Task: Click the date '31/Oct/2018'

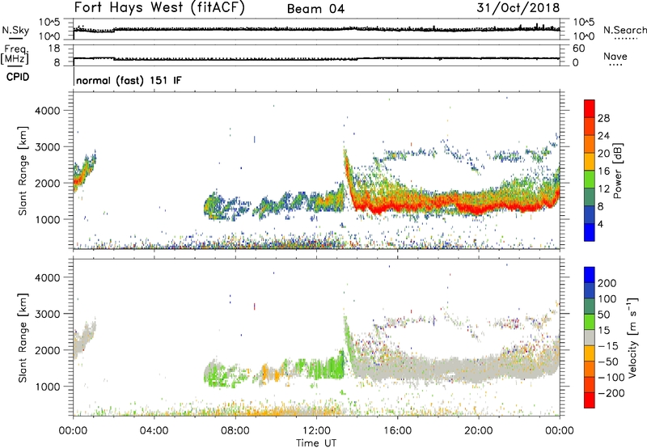Action: coord(518,7)
